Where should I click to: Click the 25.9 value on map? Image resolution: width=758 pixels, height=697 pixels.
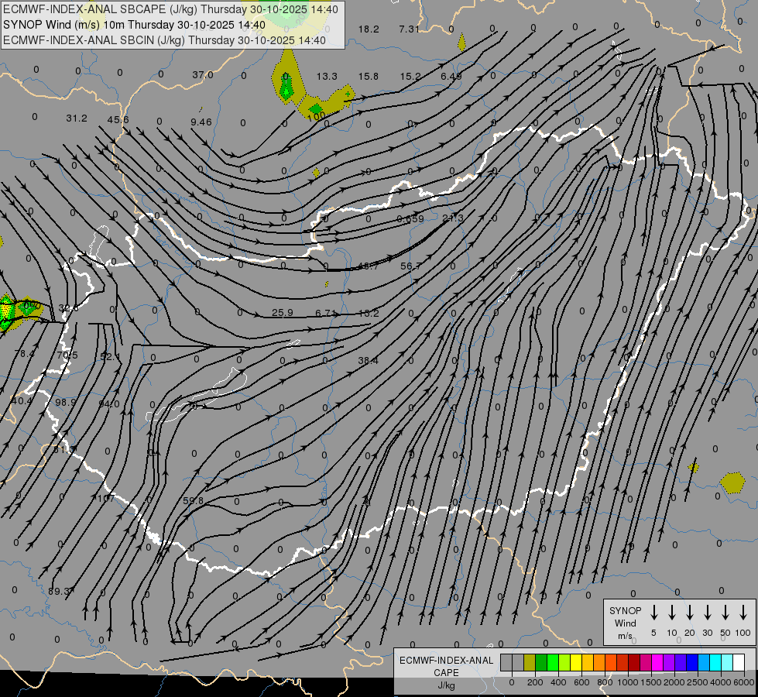click(283, 313)
